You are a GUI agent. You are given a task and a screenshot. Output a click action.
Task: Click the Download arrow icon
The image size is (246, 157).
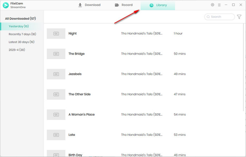[x=80, y=5]
